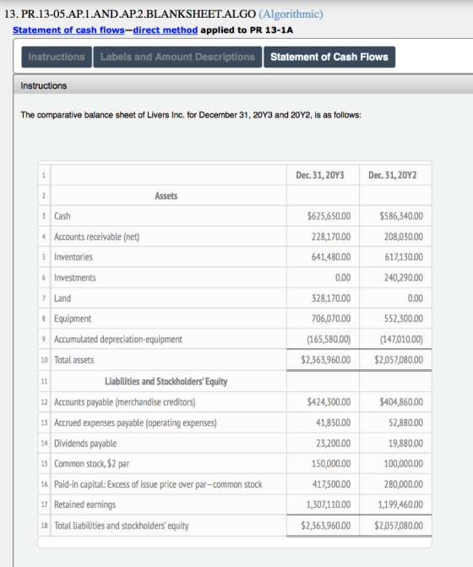This screenshot has width=473, height=567.
Task: Click the 20Y2 cash value $586,340.00
Action: point(401,215)
